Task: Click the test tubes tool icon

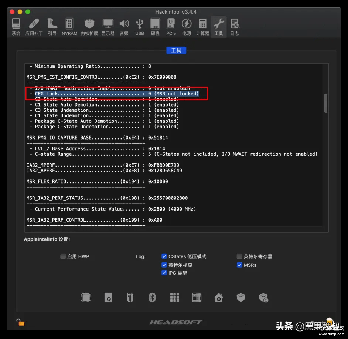Action: (x=130, y=298)
